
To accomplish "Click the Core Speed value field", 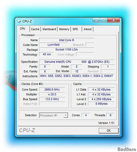I will point(52,89).
